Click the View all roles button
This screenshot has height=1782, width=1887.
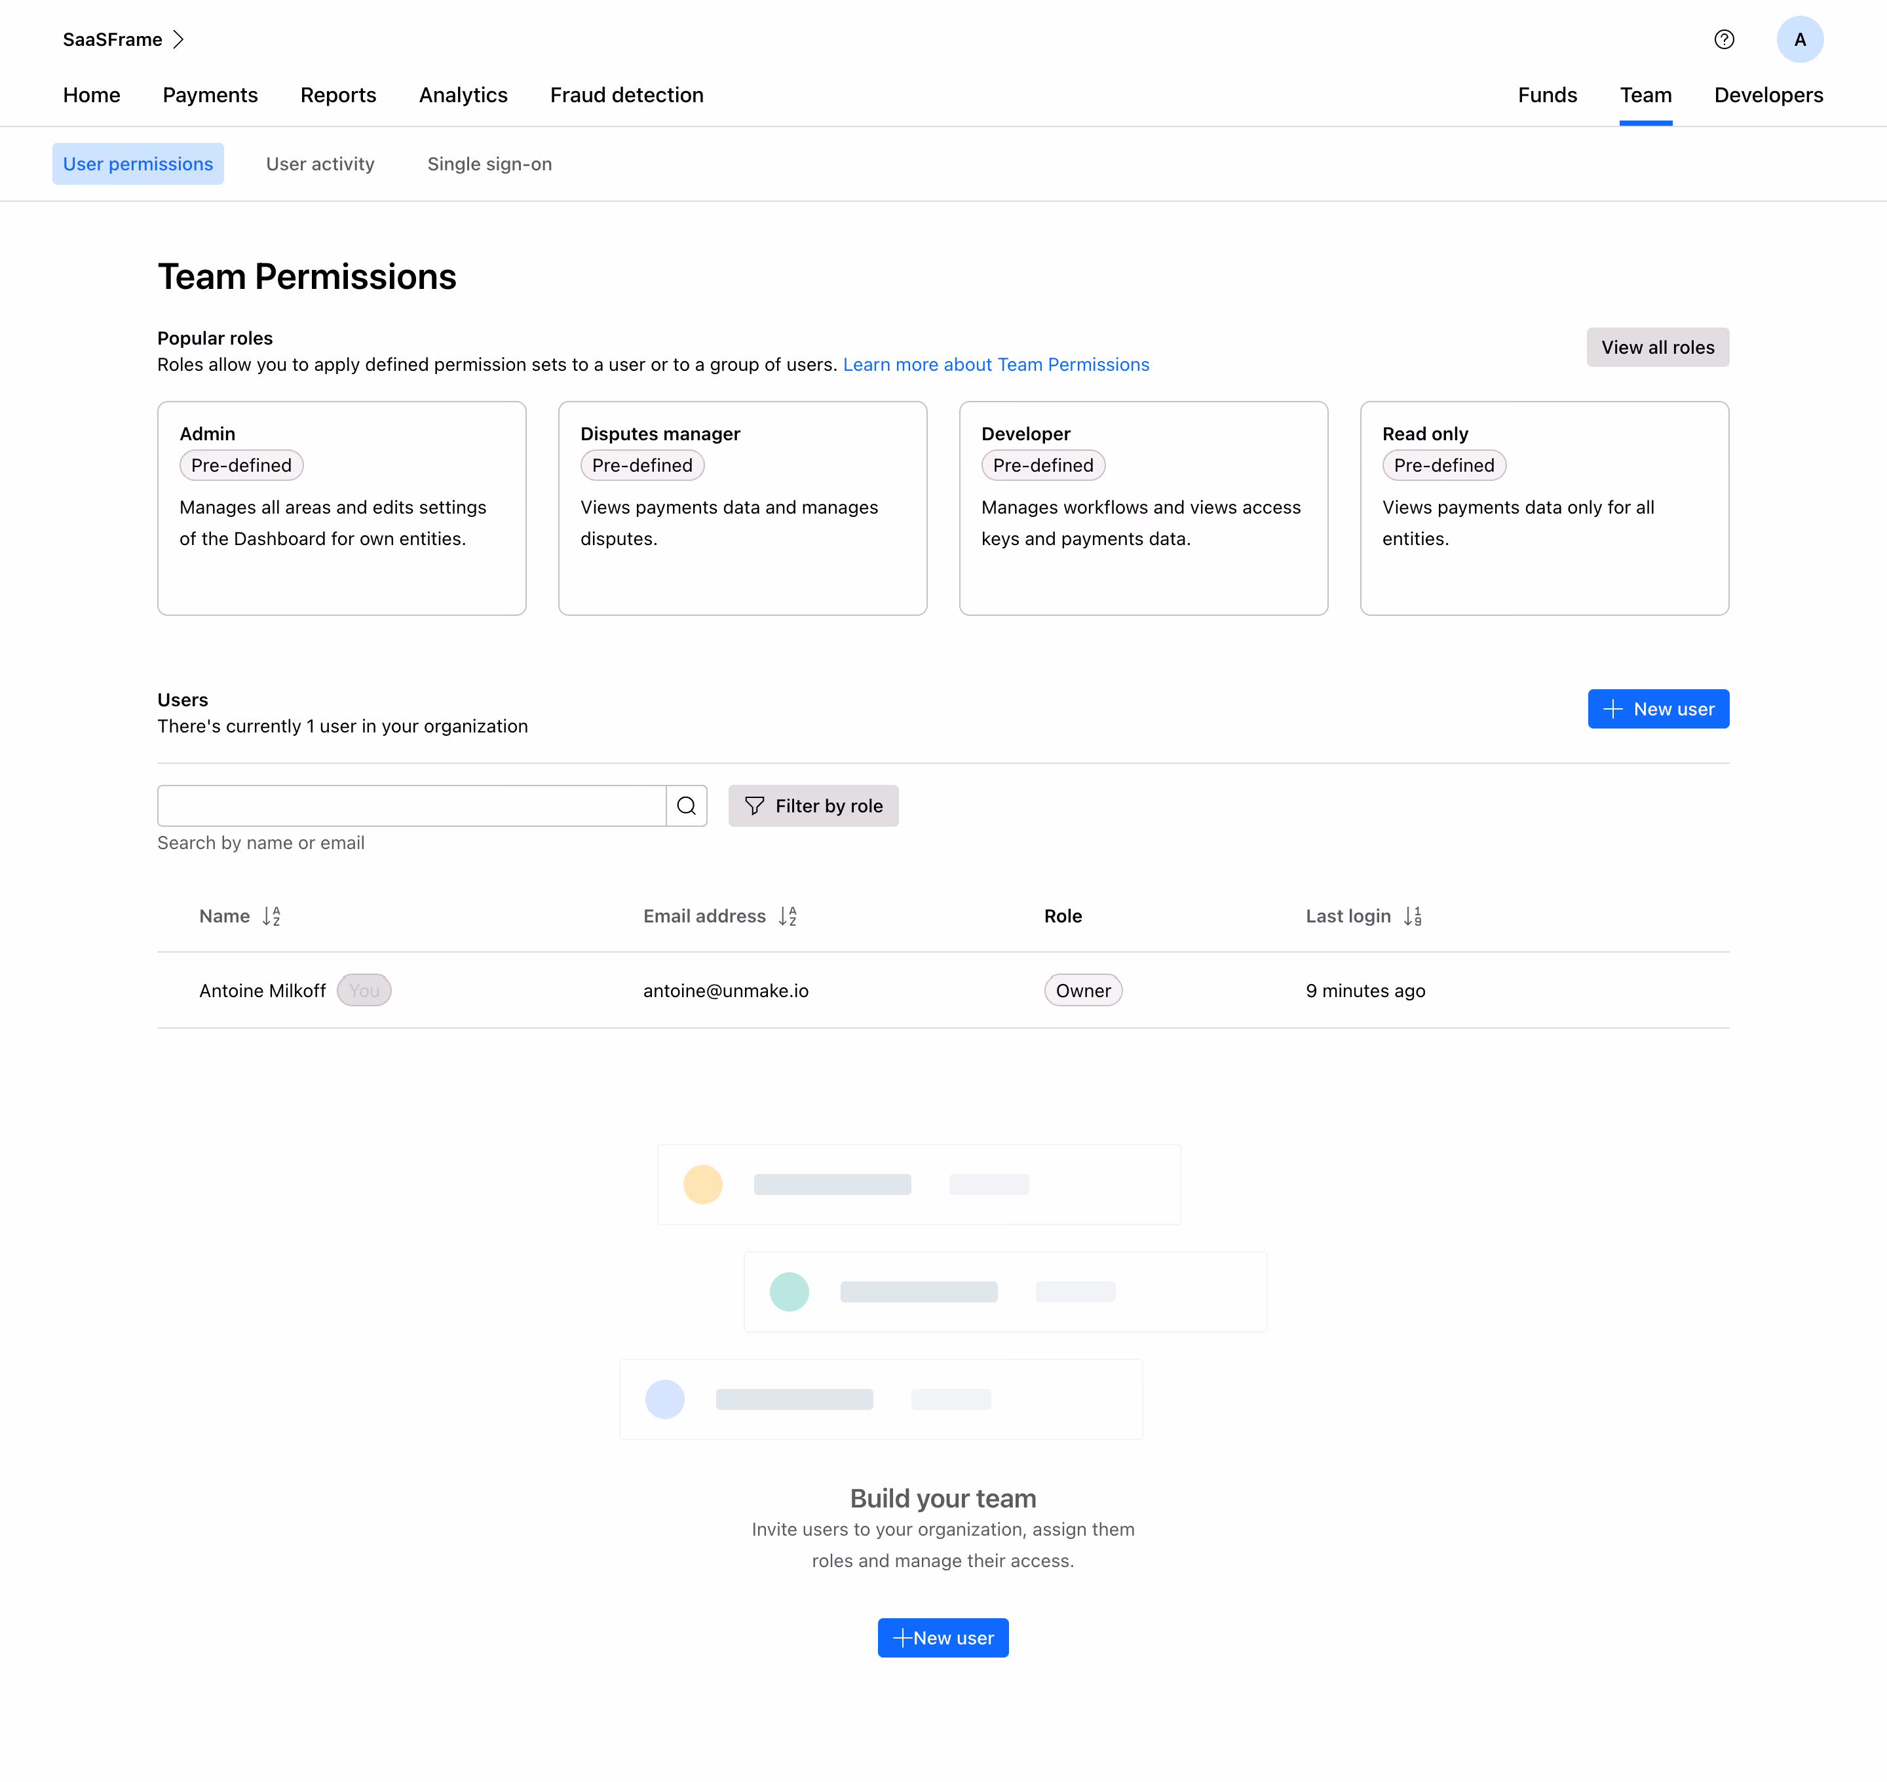[1657, 347]
